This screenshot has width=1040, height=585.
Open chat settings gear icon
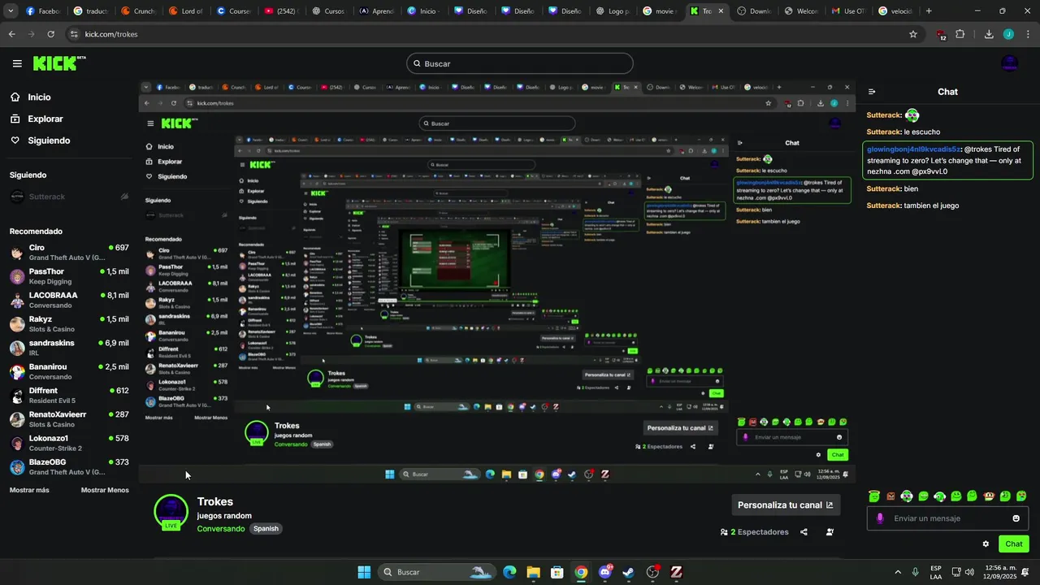[x=986, y=544]
